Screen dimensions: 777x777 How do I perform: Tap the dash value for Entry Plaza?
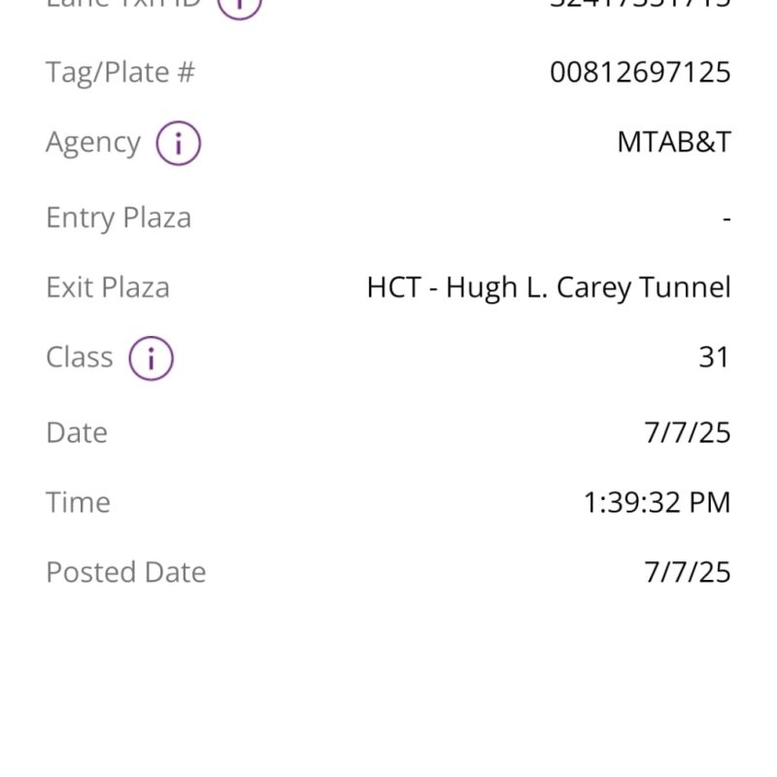pos(726,218)
